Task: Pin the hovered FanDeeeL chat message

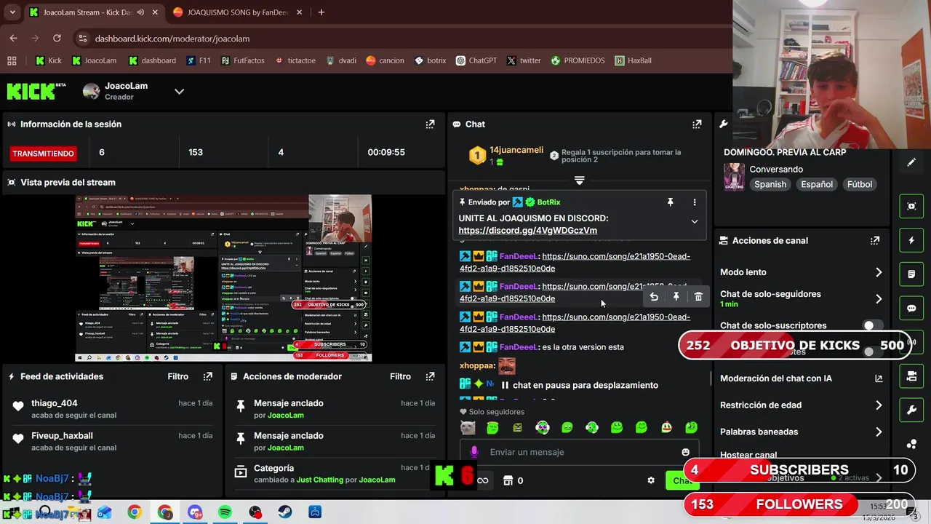Action: tap(676, 297)
